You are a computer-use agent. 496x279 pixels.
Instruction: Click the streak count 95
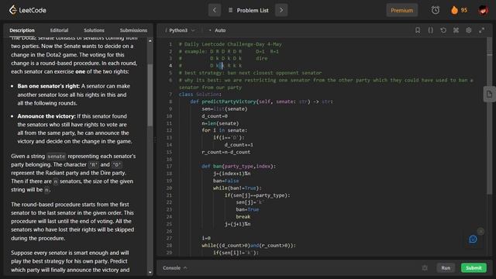click(x=463, y=10)
